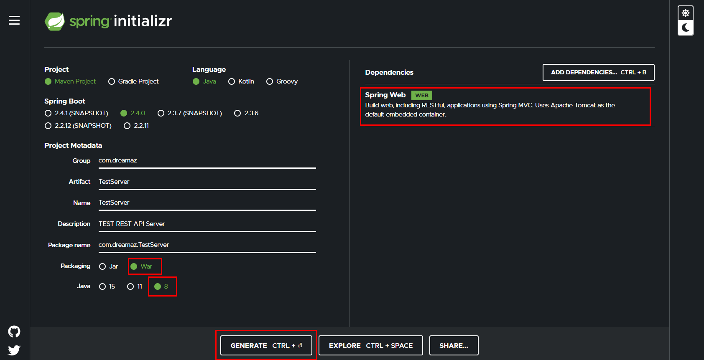Click the Generate button
Viewport: 704px width, 360px height.
(266, 345)
